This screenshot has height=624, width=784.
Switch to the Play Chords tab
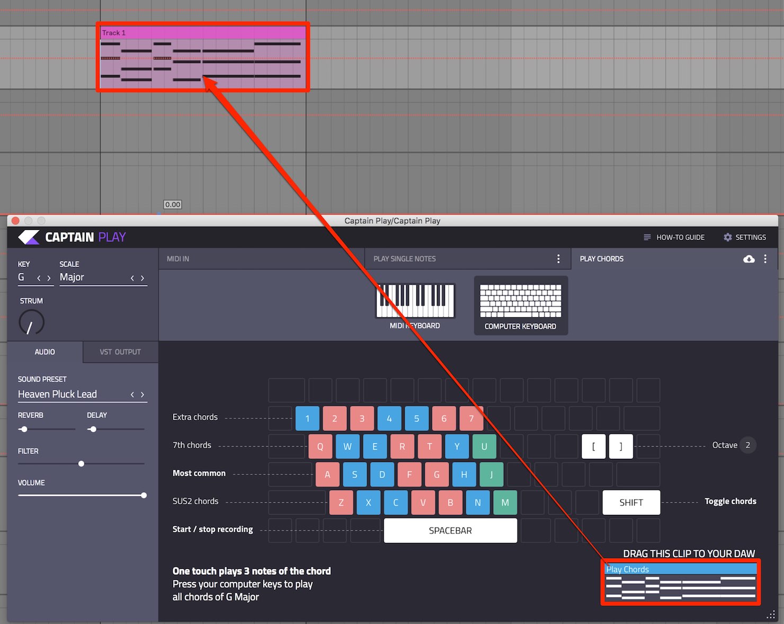click(674, 259)
